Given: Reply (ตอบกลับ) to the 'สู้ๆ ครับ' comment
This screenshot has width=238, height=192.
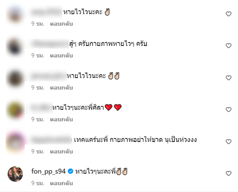Looking at the screenshot, I should click(61, 56).
